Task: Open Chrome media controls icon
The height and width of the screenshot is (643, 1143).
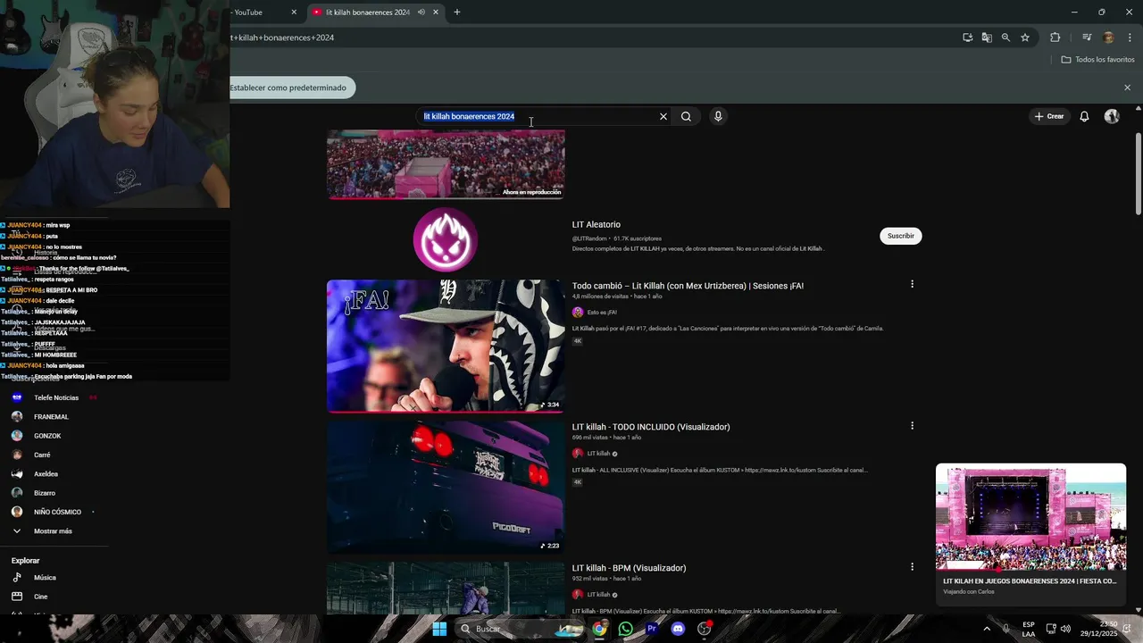Action: pos(1087,38)
